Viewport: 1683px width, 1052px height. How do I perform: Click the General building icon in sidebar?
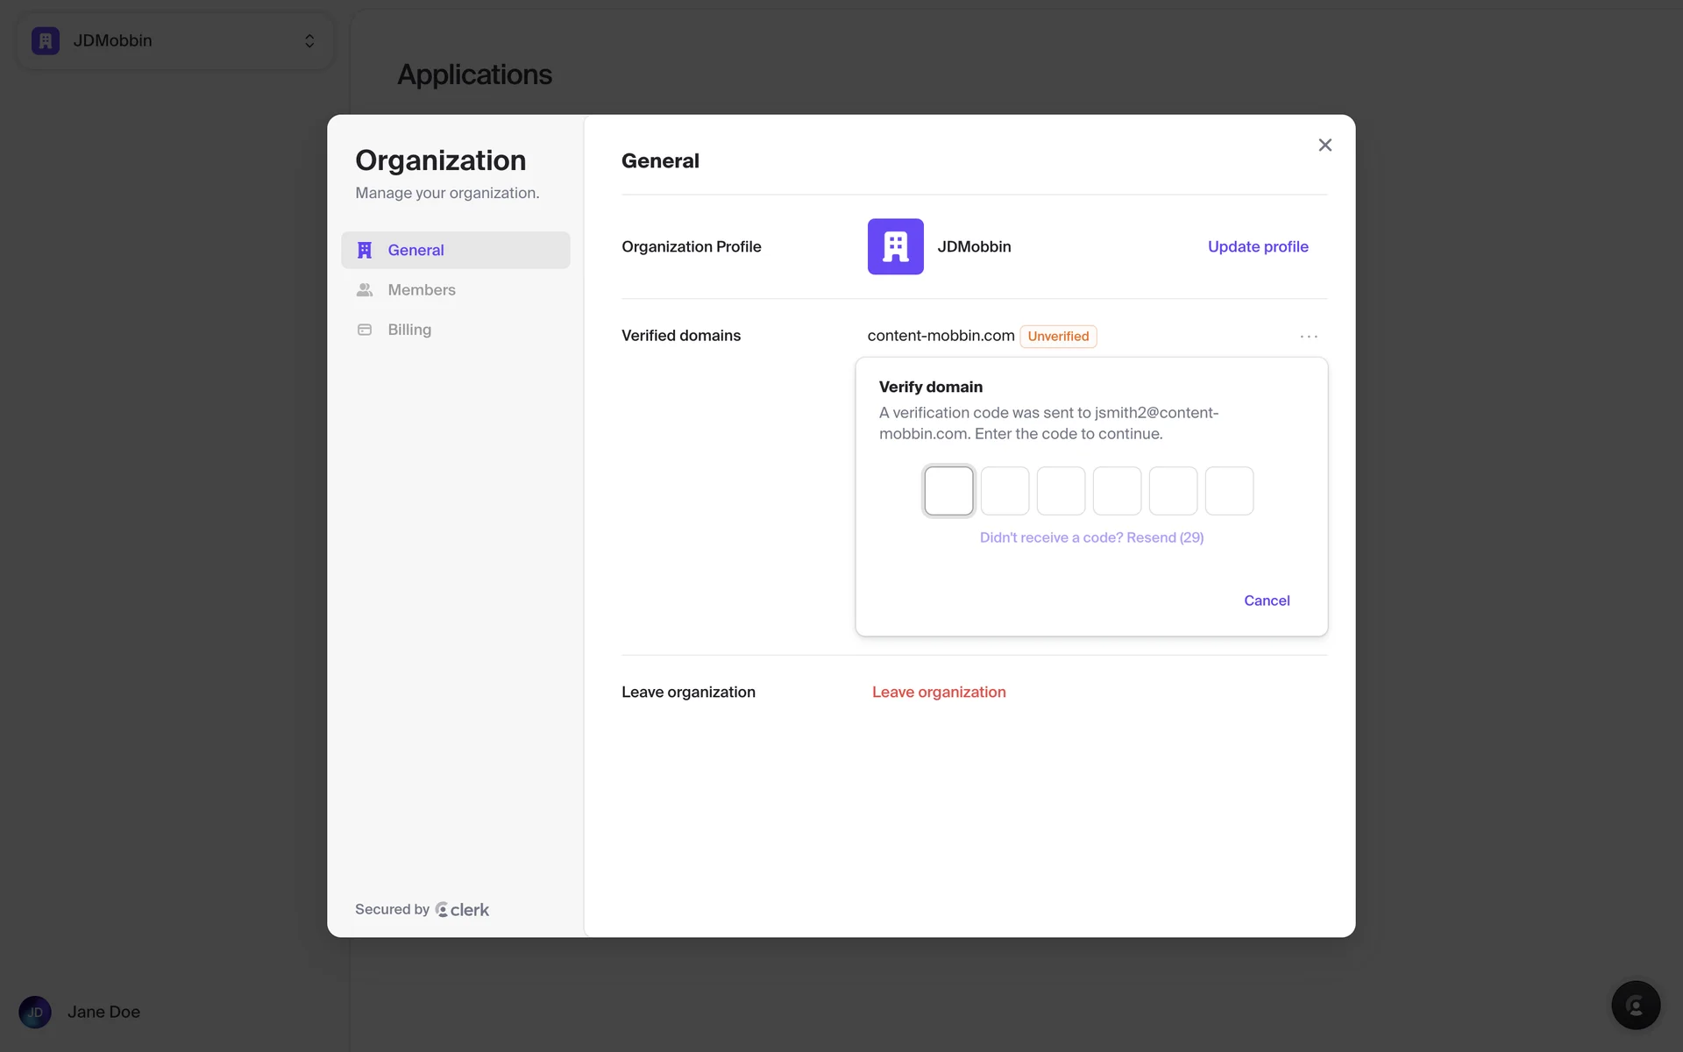pos(365,250)
